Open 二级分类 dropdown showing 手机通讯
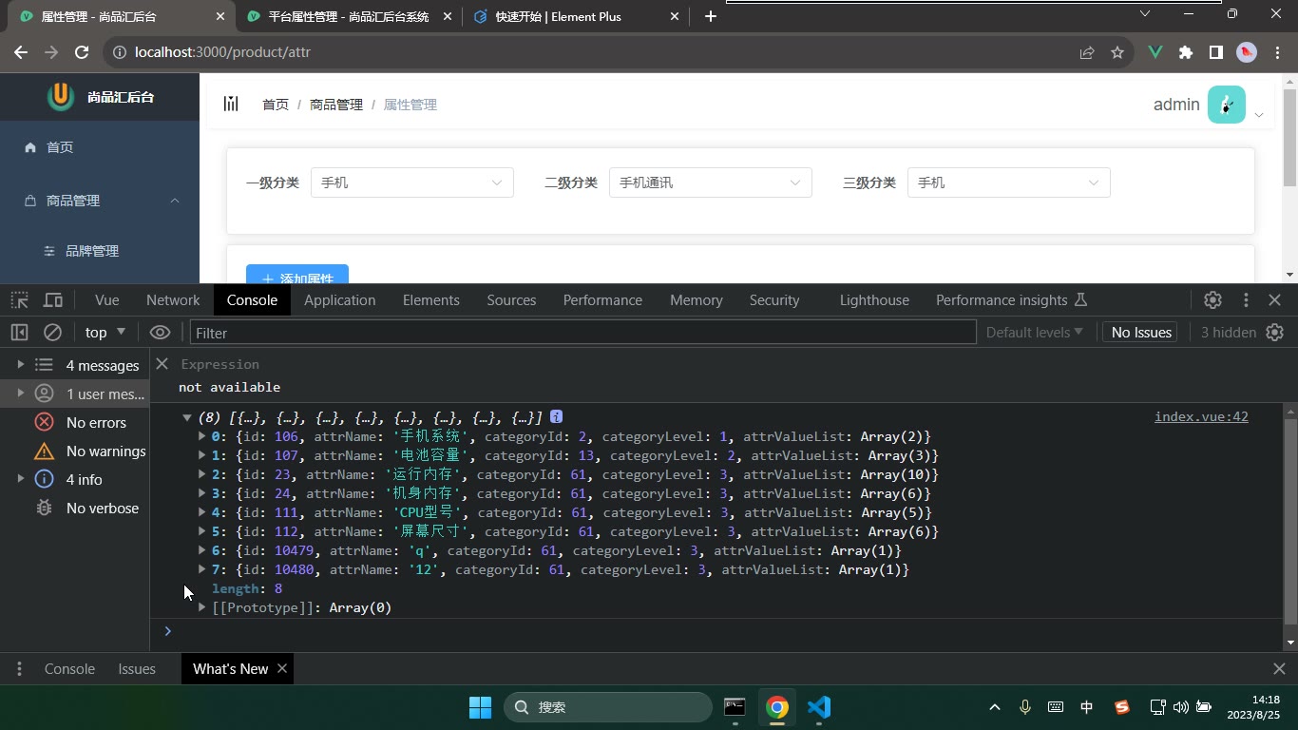 711,182
